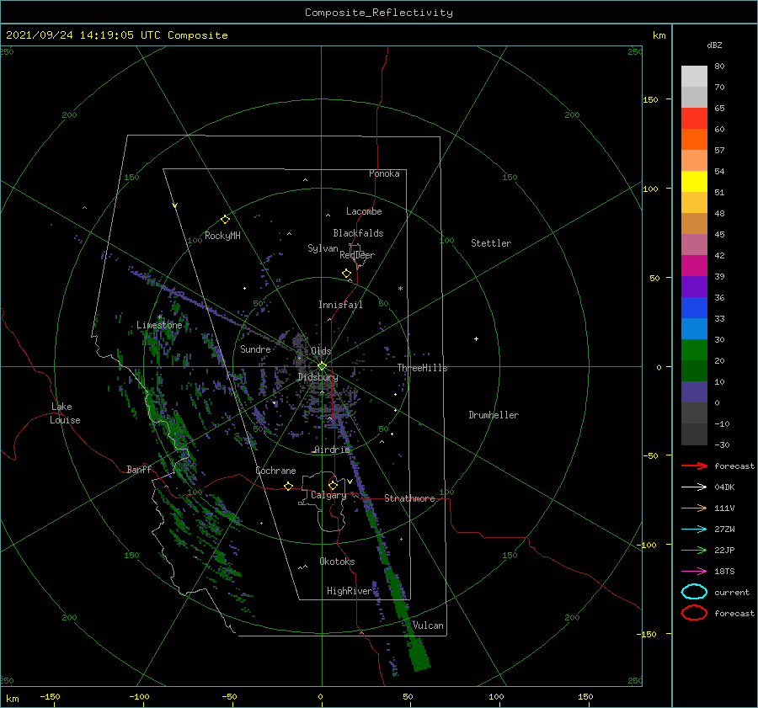The width and height of the screenshot is (758, 708).
Task: Select the green 22JP arrow legend entry
Action: [x=694, y=550]
